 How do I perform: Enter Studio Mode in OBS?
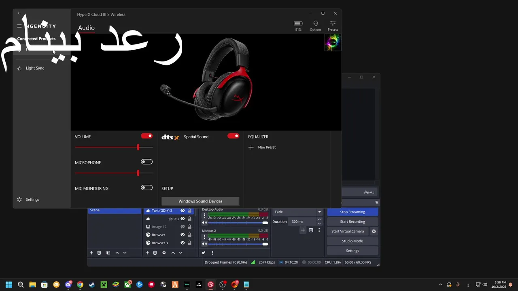[x=352, y=241]
